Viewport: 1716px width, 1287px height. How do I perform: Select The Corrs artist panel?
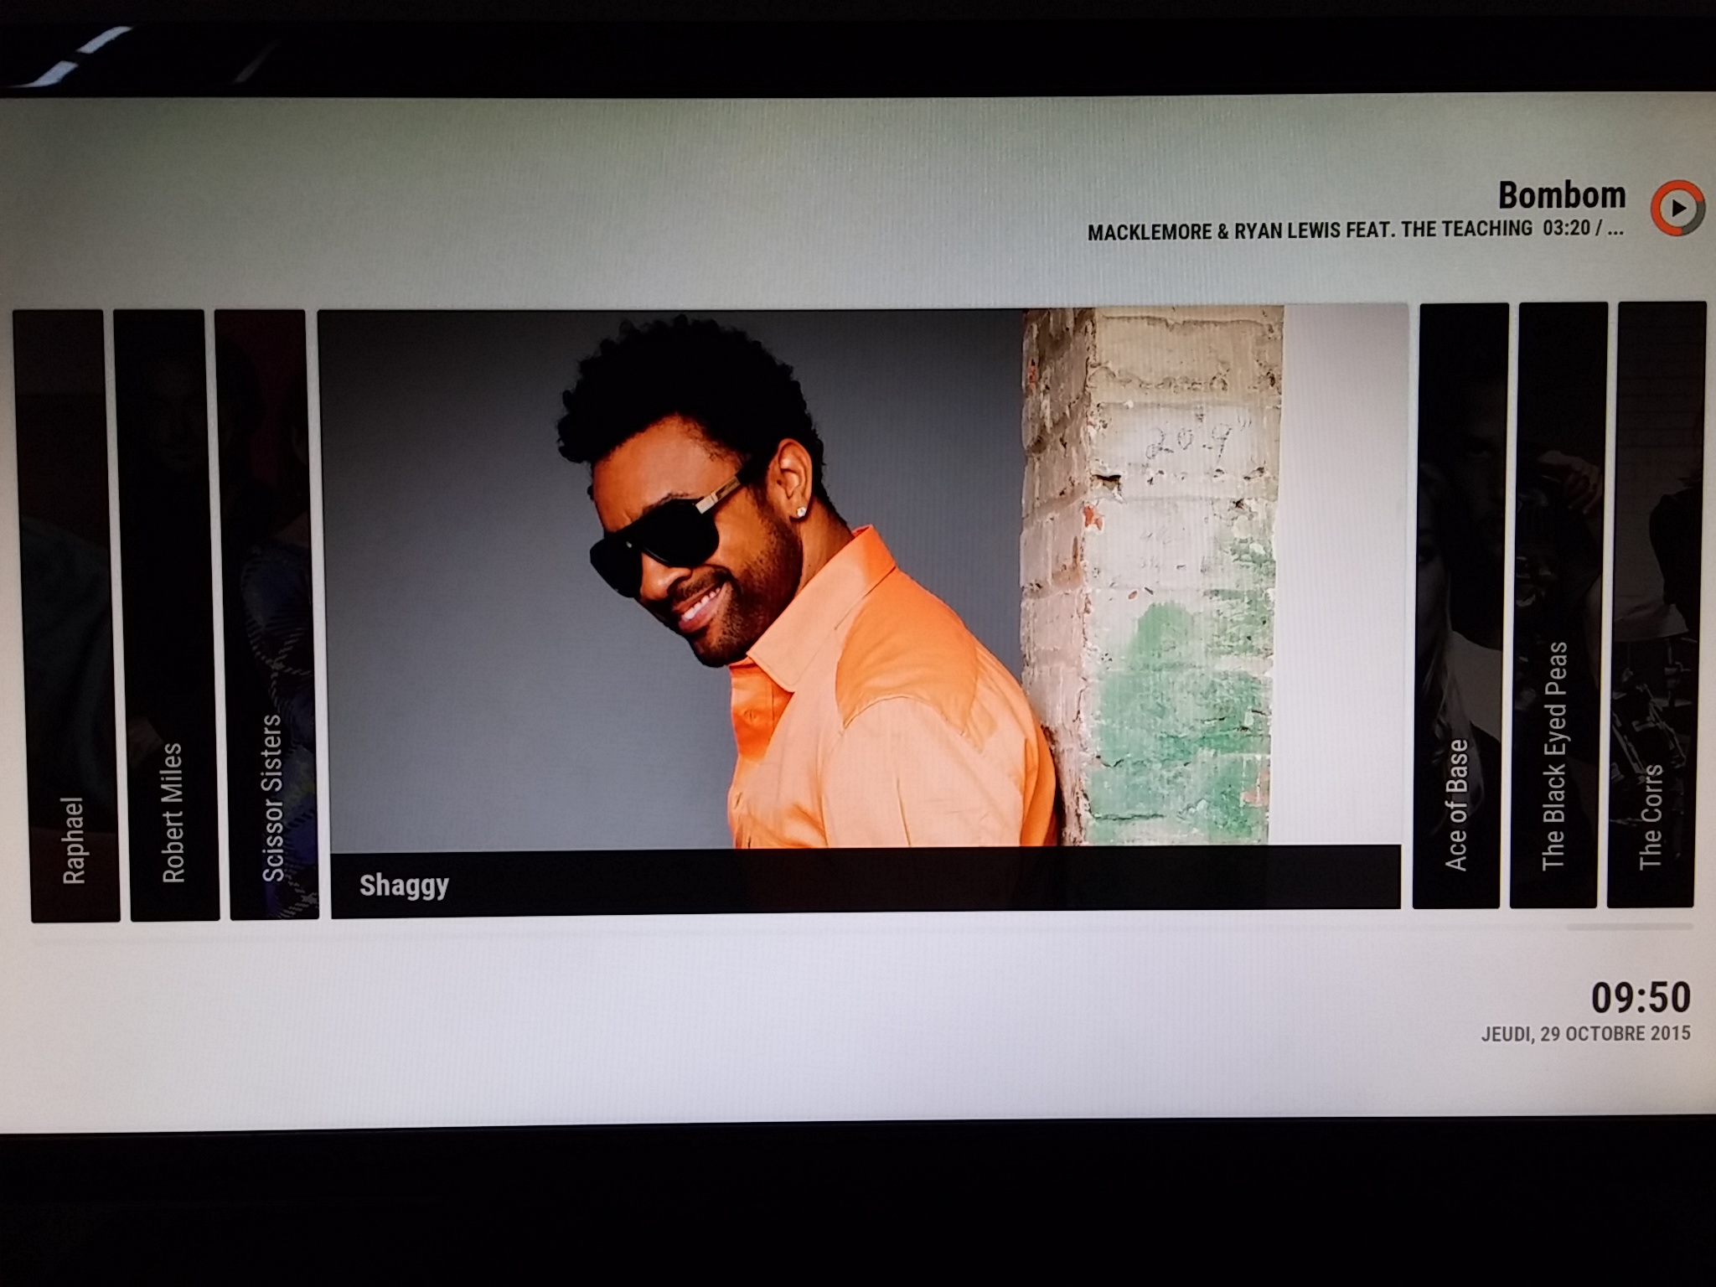tap(1657, 606)
